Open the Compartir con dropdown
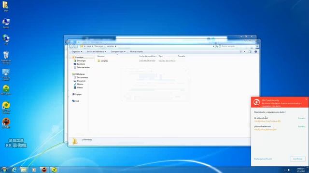This screenshot has height=173, width=309. point(118,51)
